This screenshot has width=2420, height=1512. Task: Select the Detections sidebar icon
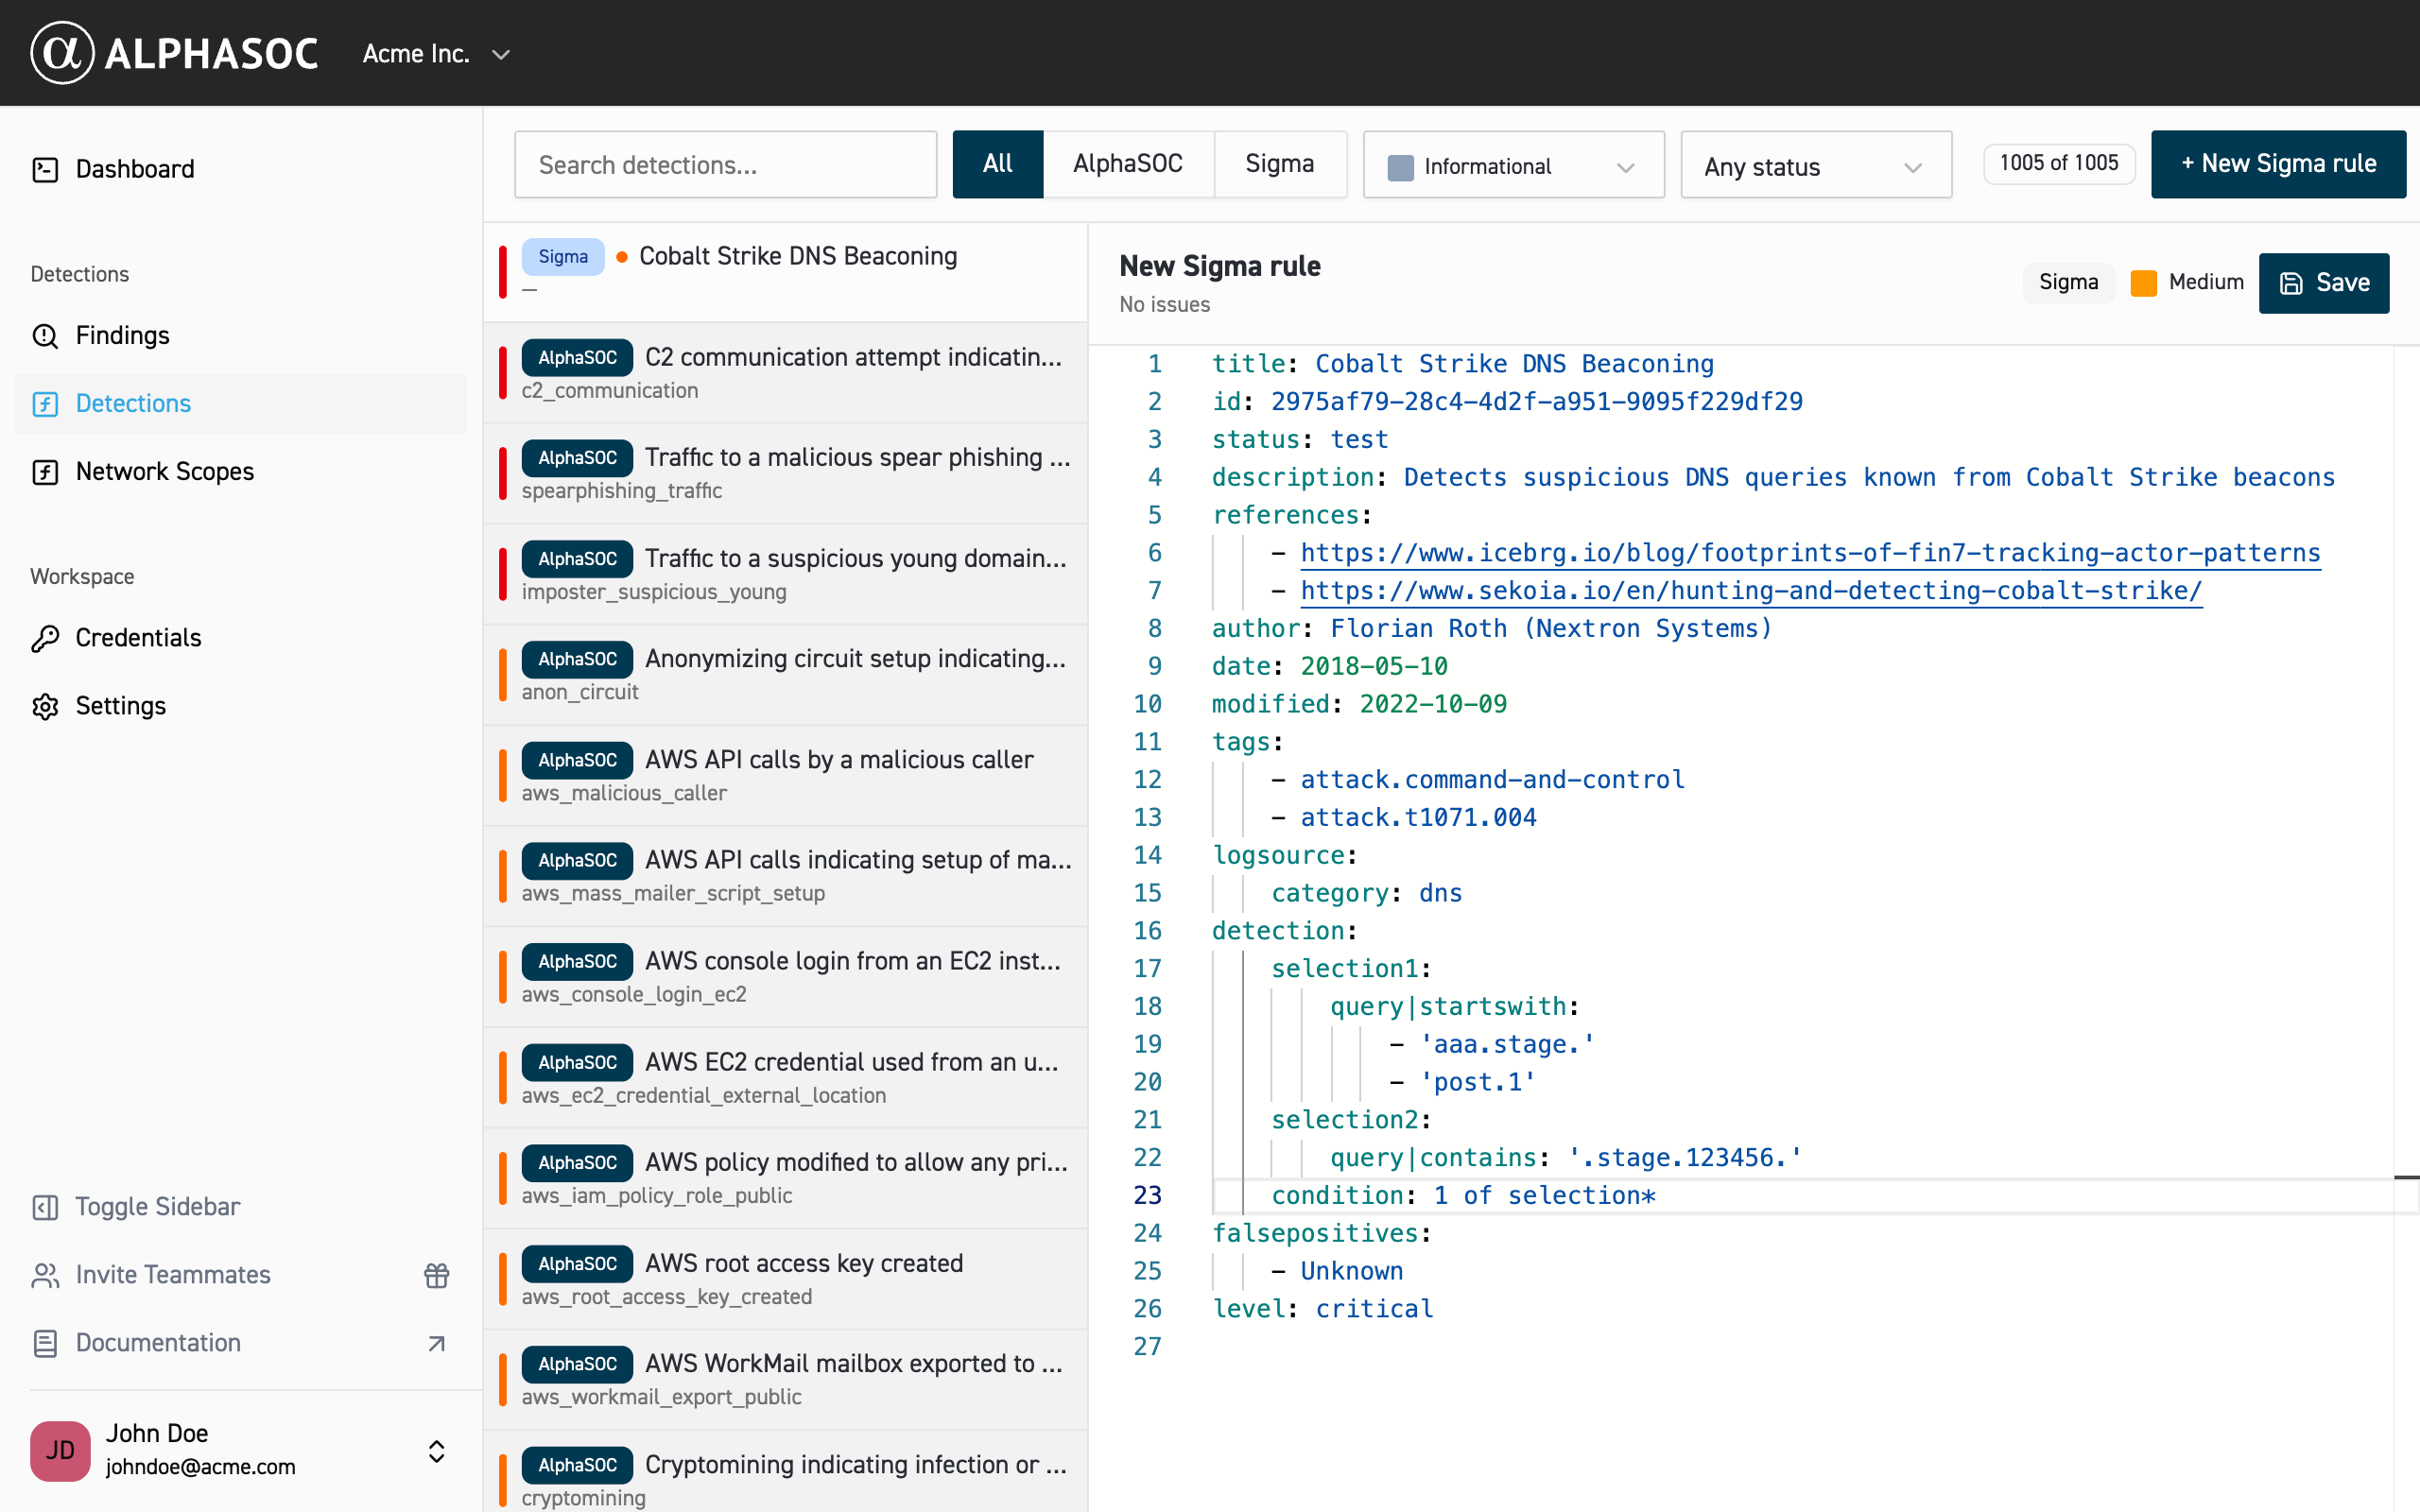45,404
